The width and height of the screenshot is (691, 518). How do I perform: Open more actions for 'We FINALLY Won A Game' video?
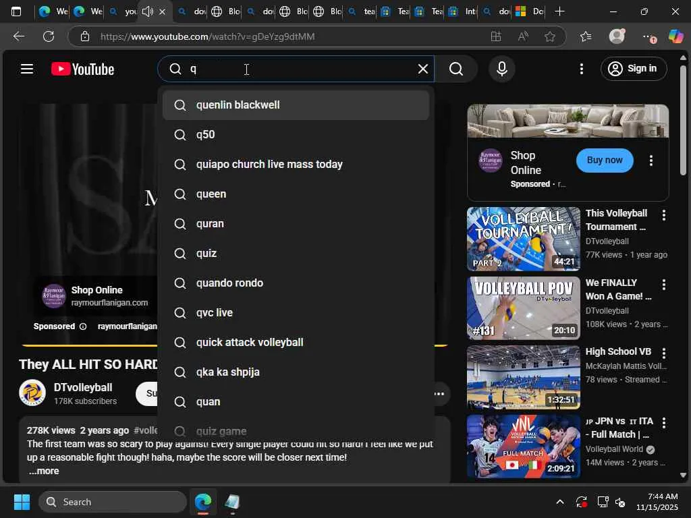point(663,285)
